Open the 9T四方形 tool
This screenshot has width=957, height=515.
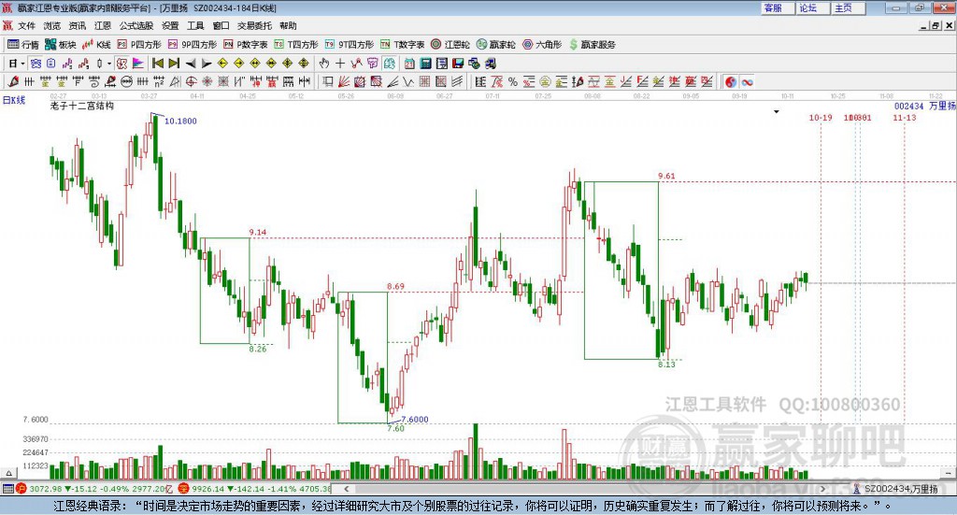(350, 45)
